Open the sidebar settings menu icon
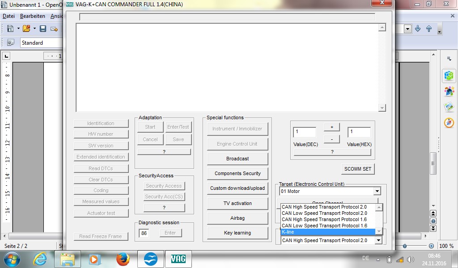The width and height of the screenshot is (458, 268). (449, 59)
